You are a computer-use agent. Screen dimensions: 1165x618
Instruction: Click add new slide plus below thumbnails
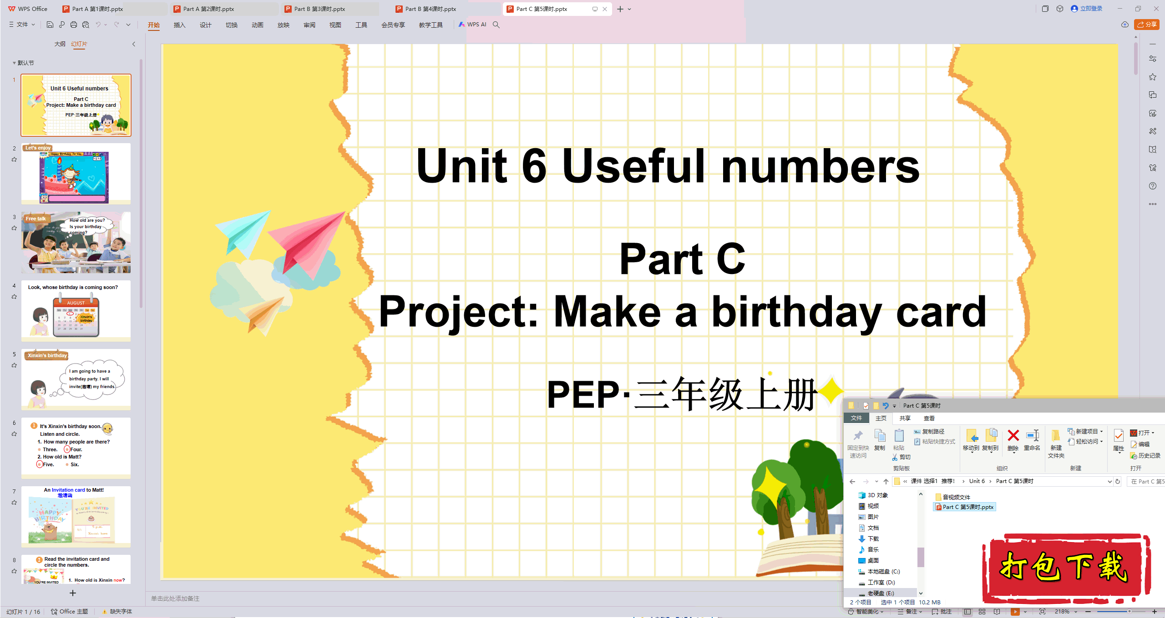(72, 593)
